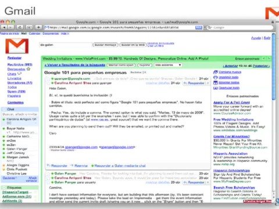This screenshot has width=279, height=209.
Task: Reload the page in Safari toolbar
Action: [x=20, y=27]
